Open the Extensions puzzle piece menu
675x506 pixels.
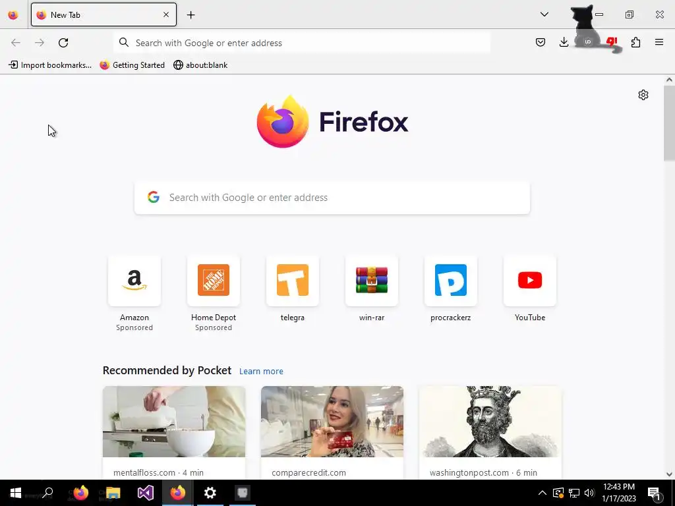(x=635, y=42)
